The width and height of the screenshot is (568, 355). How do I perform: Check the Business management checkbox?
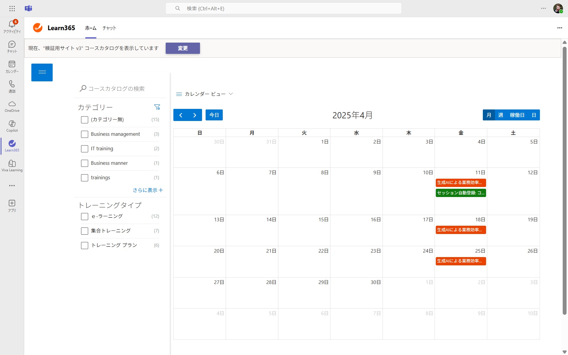(x=85, y=134)
